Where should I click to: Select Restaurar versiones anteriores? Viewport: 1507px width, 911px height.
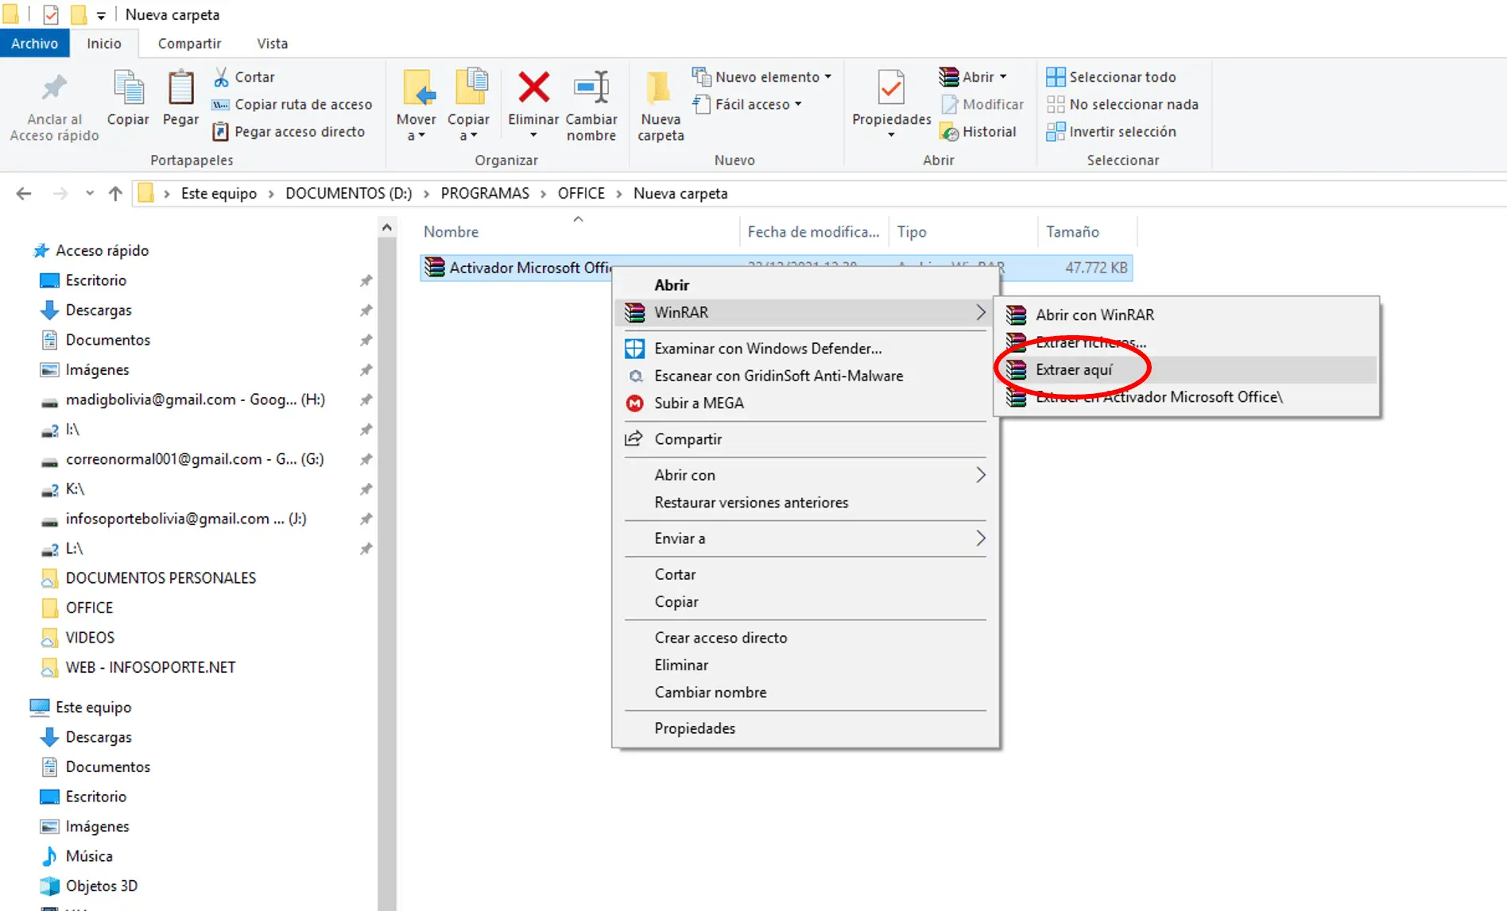[x=805, y=502]
